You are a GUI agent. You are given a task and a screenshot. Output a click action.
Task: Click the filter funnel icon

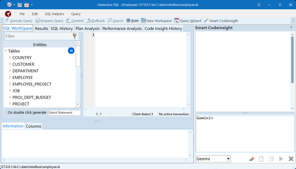75,36
